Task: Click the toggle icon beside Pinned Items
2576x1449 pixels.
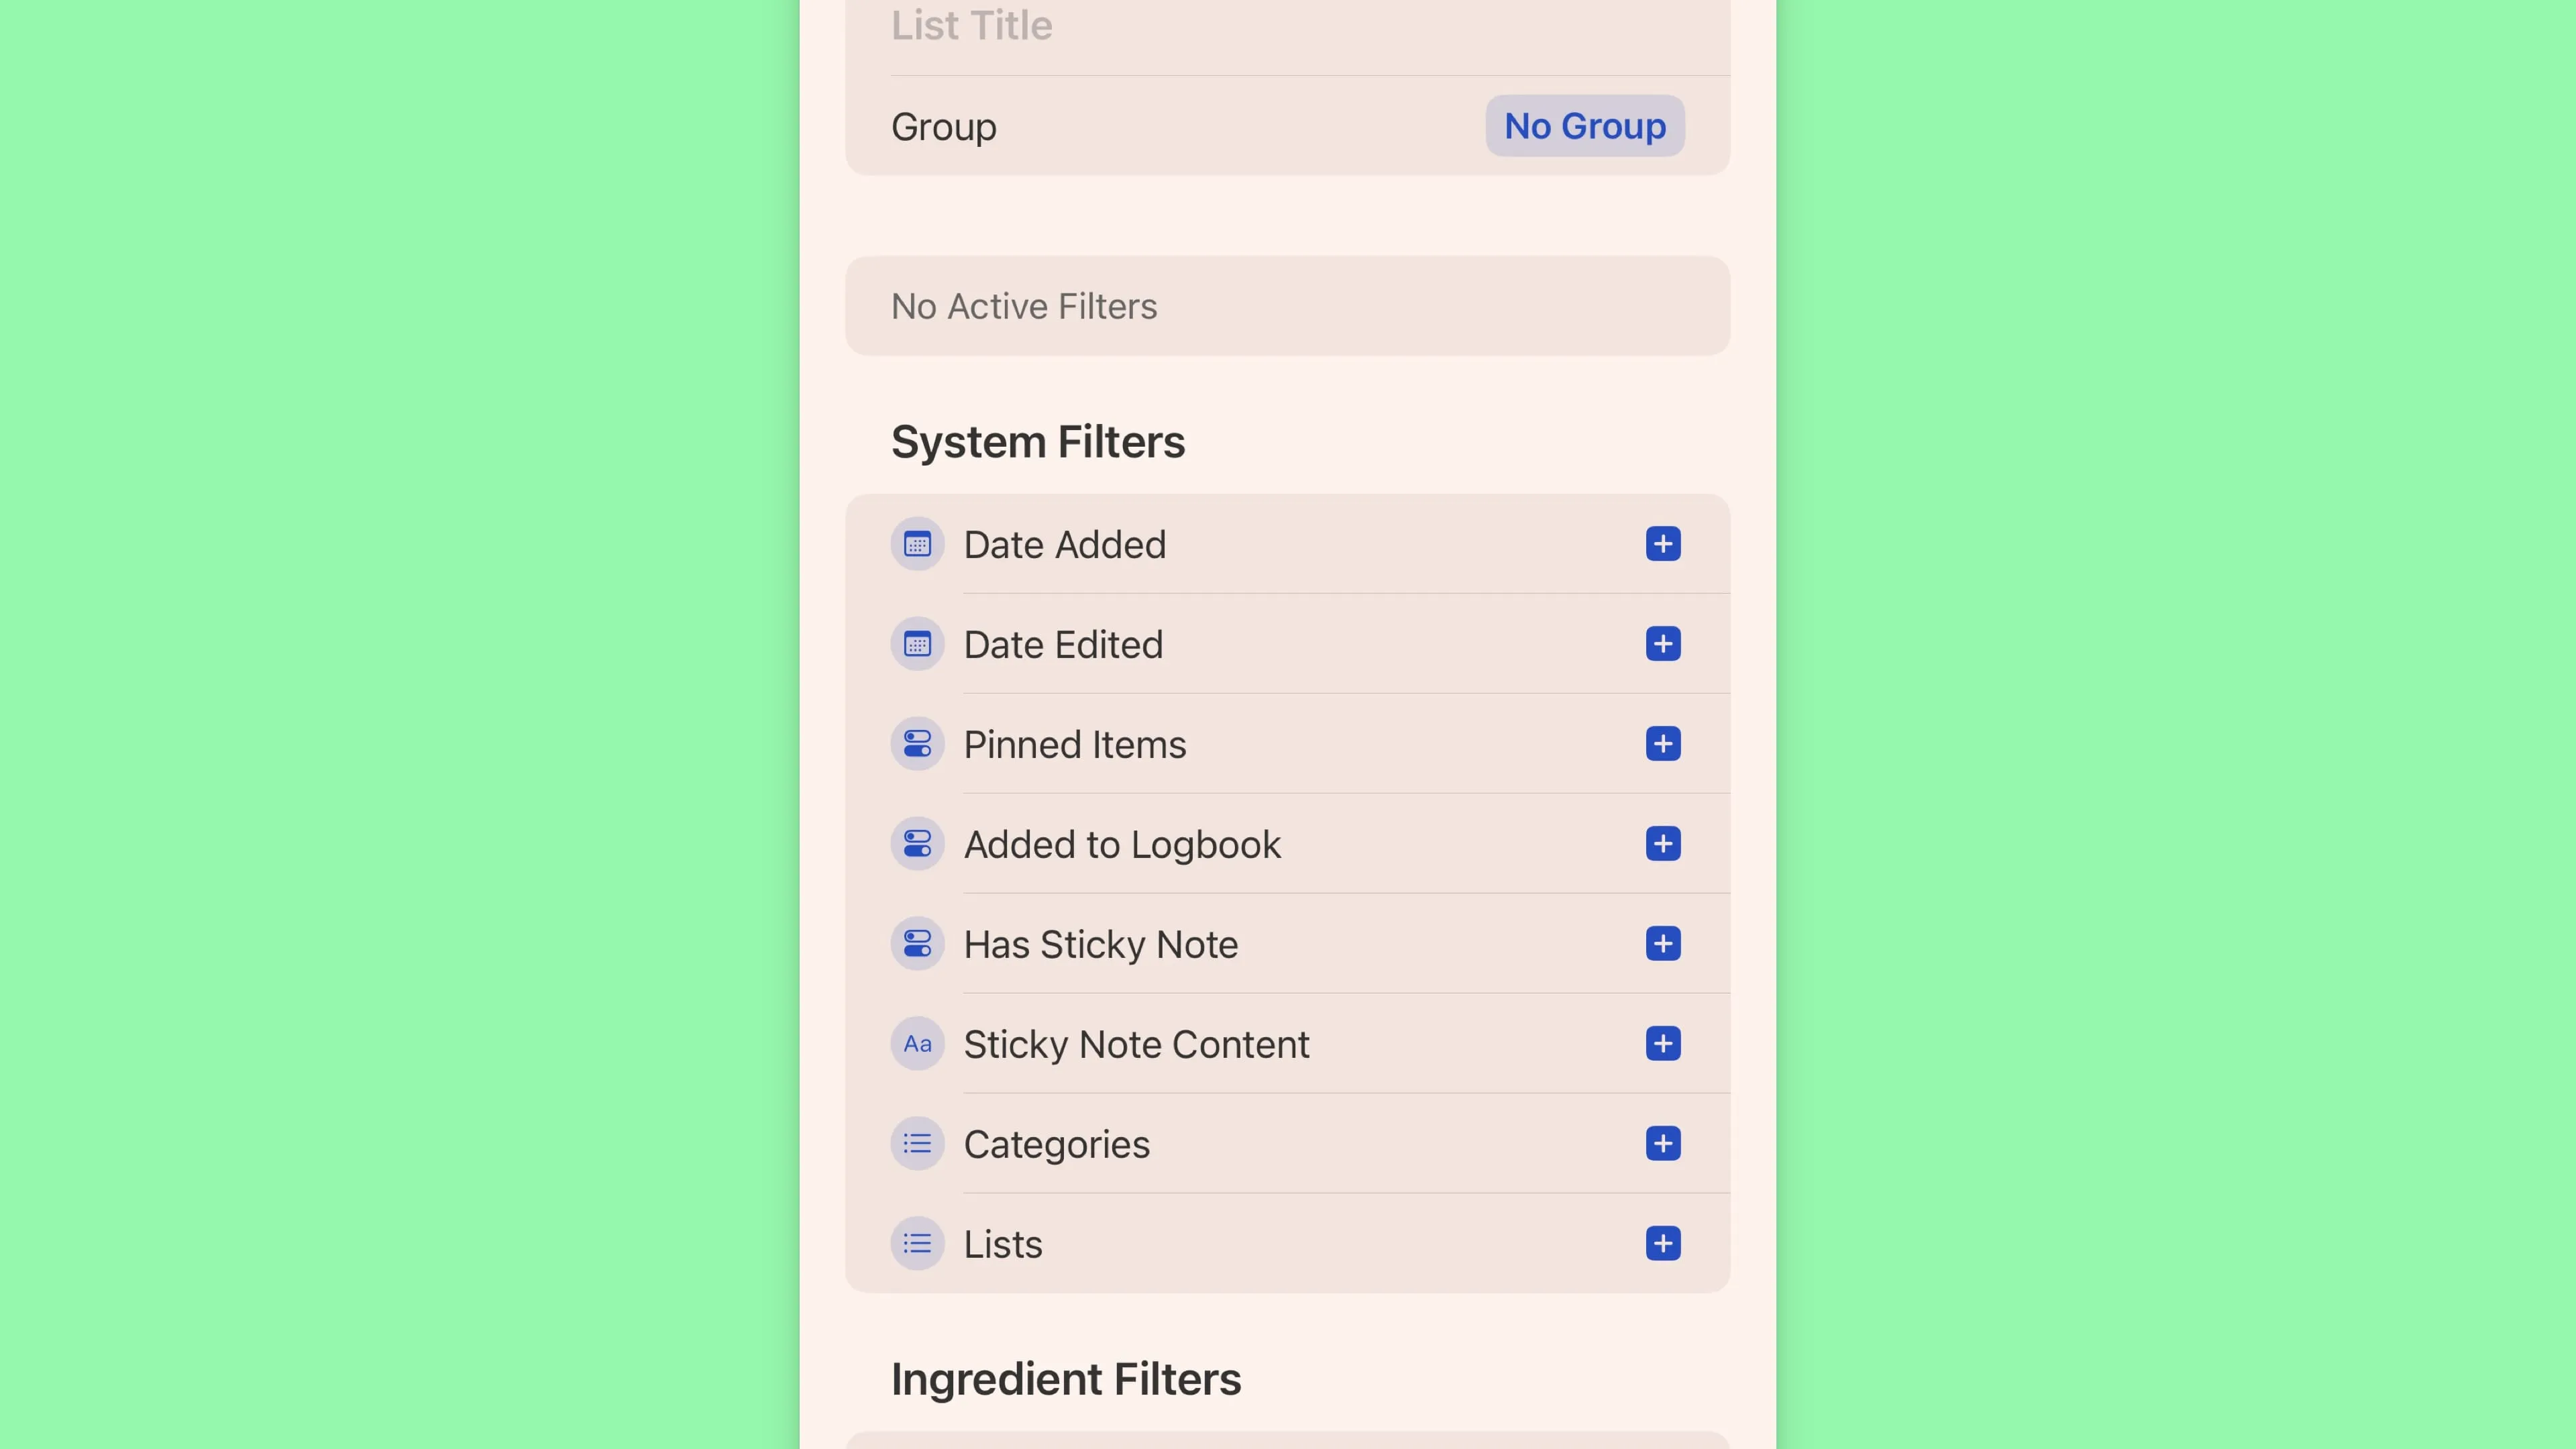Action: pos(917,744)
